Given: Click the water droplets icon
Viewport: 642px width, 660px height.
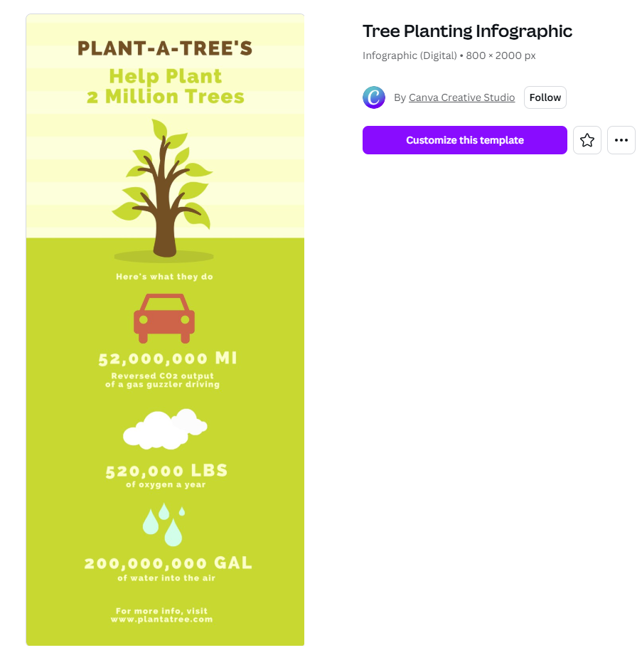Looking at the screenshot, I should click(164, 524).
